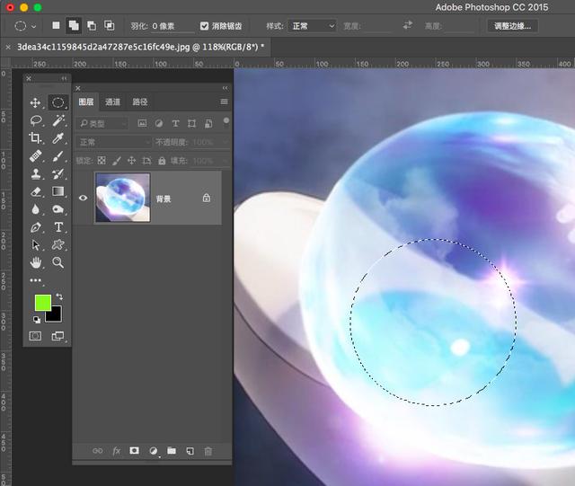Select the Hand tool
The image size is (575, 486).
pos(36,262)
